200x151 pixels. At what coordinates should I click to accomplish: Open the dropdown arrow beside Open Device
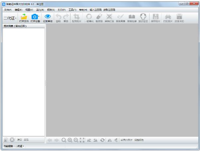(x=39, y=16)
